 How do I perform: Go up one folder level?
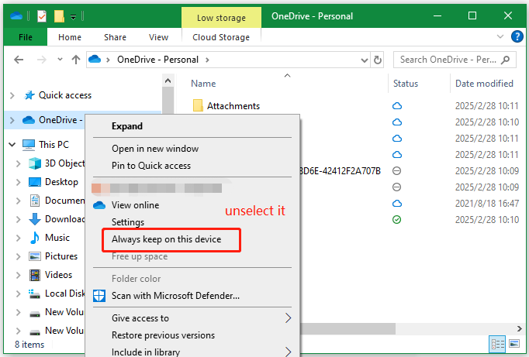(76, 60)
